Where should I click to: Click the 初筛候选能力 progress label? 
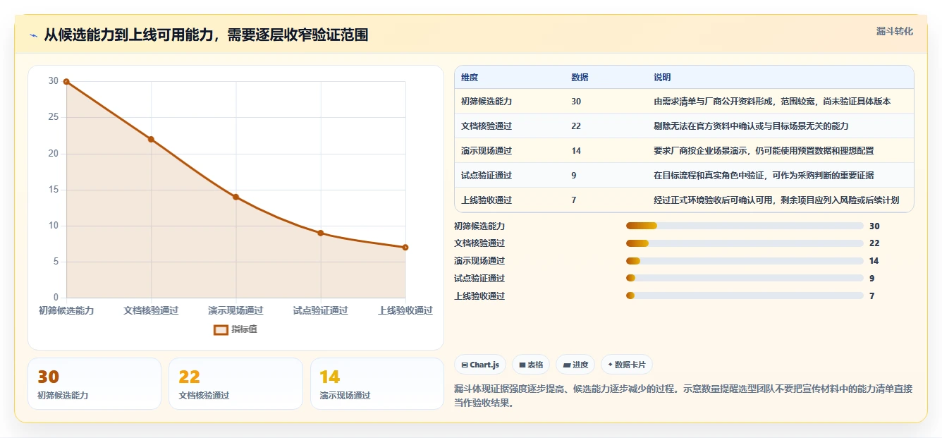[x=479, y=226]
